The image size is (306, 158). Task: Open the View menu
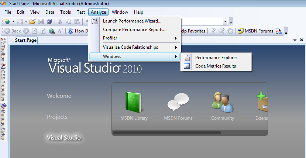35,12
